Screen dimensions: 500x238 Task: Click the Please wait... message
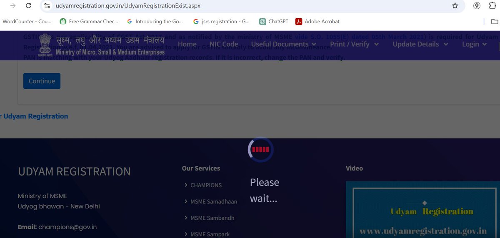coord(265,190)
